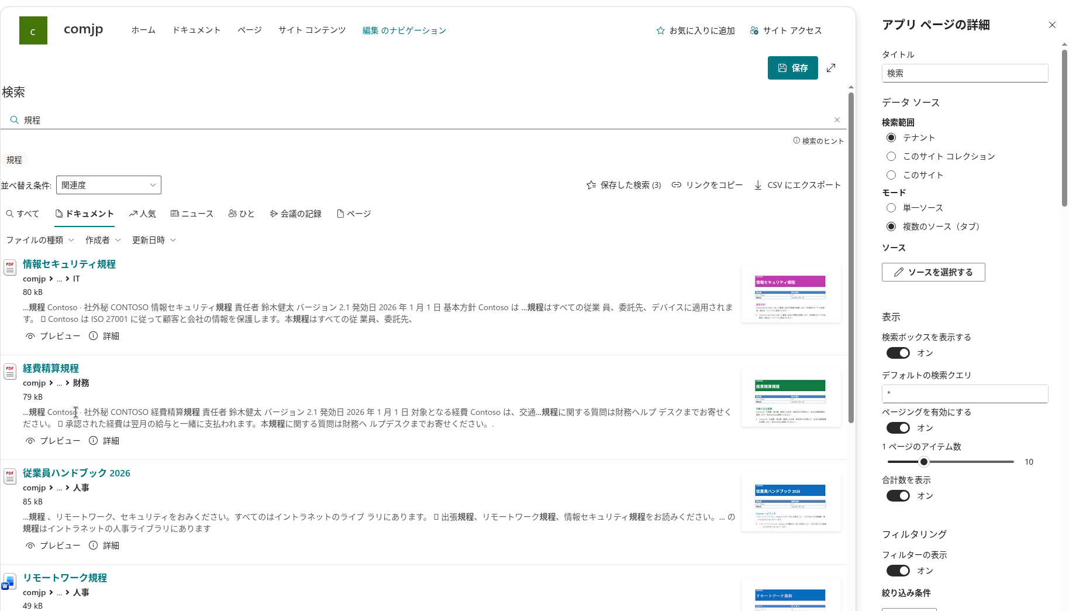The image size is (1076, 611).
Task: Open 編集 のナビゲーション link
Action: click(404, 30)
